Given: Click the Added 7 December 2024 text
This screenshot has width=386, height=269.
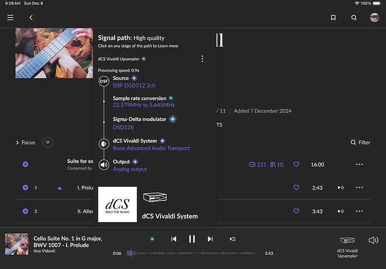Looking at the screenshot, I should tap(262, 111).
